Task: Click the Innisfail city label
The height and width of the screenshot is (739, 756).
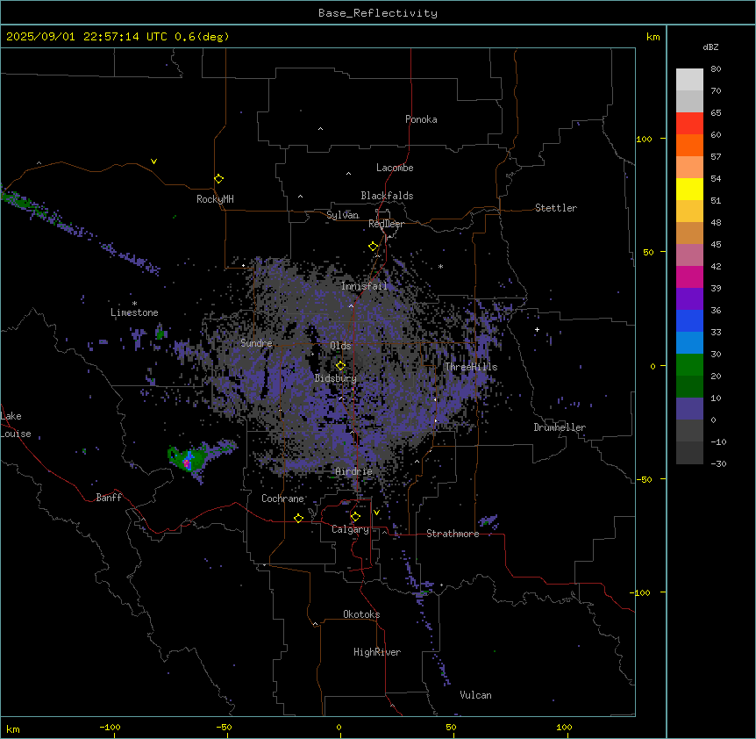Action: 364,286
